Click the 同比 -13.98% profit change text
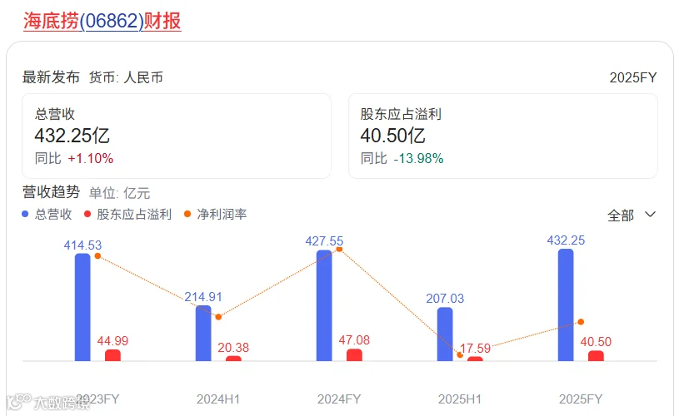Image resolution: width=684 pixels, height=416 pixels. (x=402, y=158)
